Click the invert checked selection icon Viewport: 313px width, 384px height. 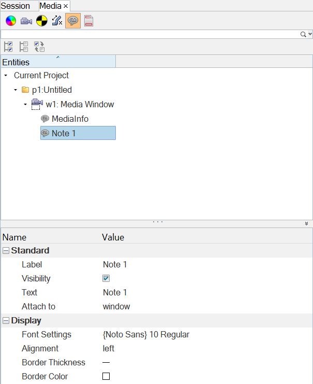(39, 47)
